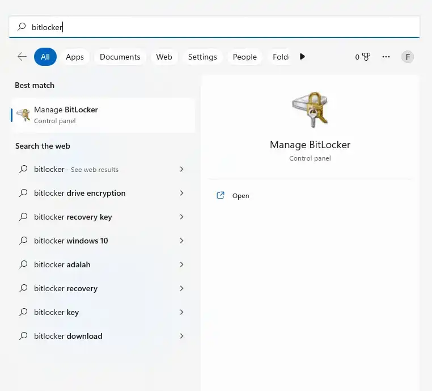Switch to the Web filter tab

pos(164,57)
